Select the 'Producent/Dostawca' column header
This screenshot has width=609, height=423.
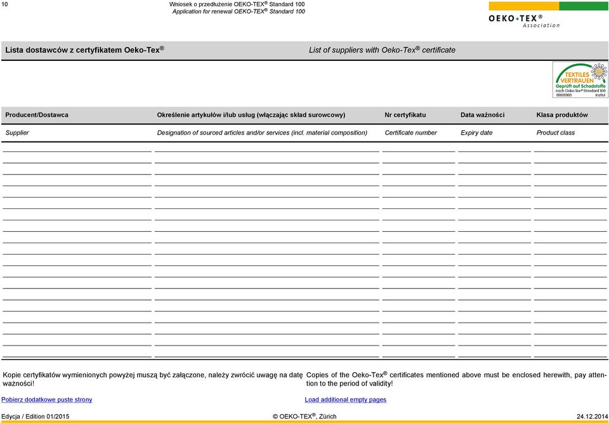pos(37,115)
